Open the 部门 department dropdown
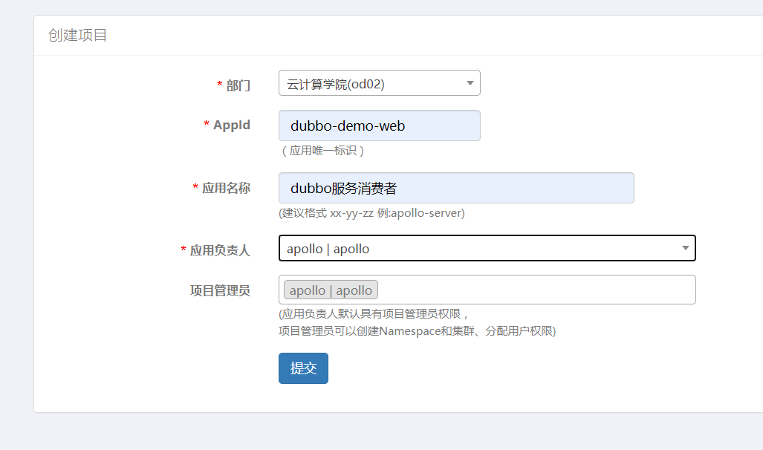 (379, 83)
